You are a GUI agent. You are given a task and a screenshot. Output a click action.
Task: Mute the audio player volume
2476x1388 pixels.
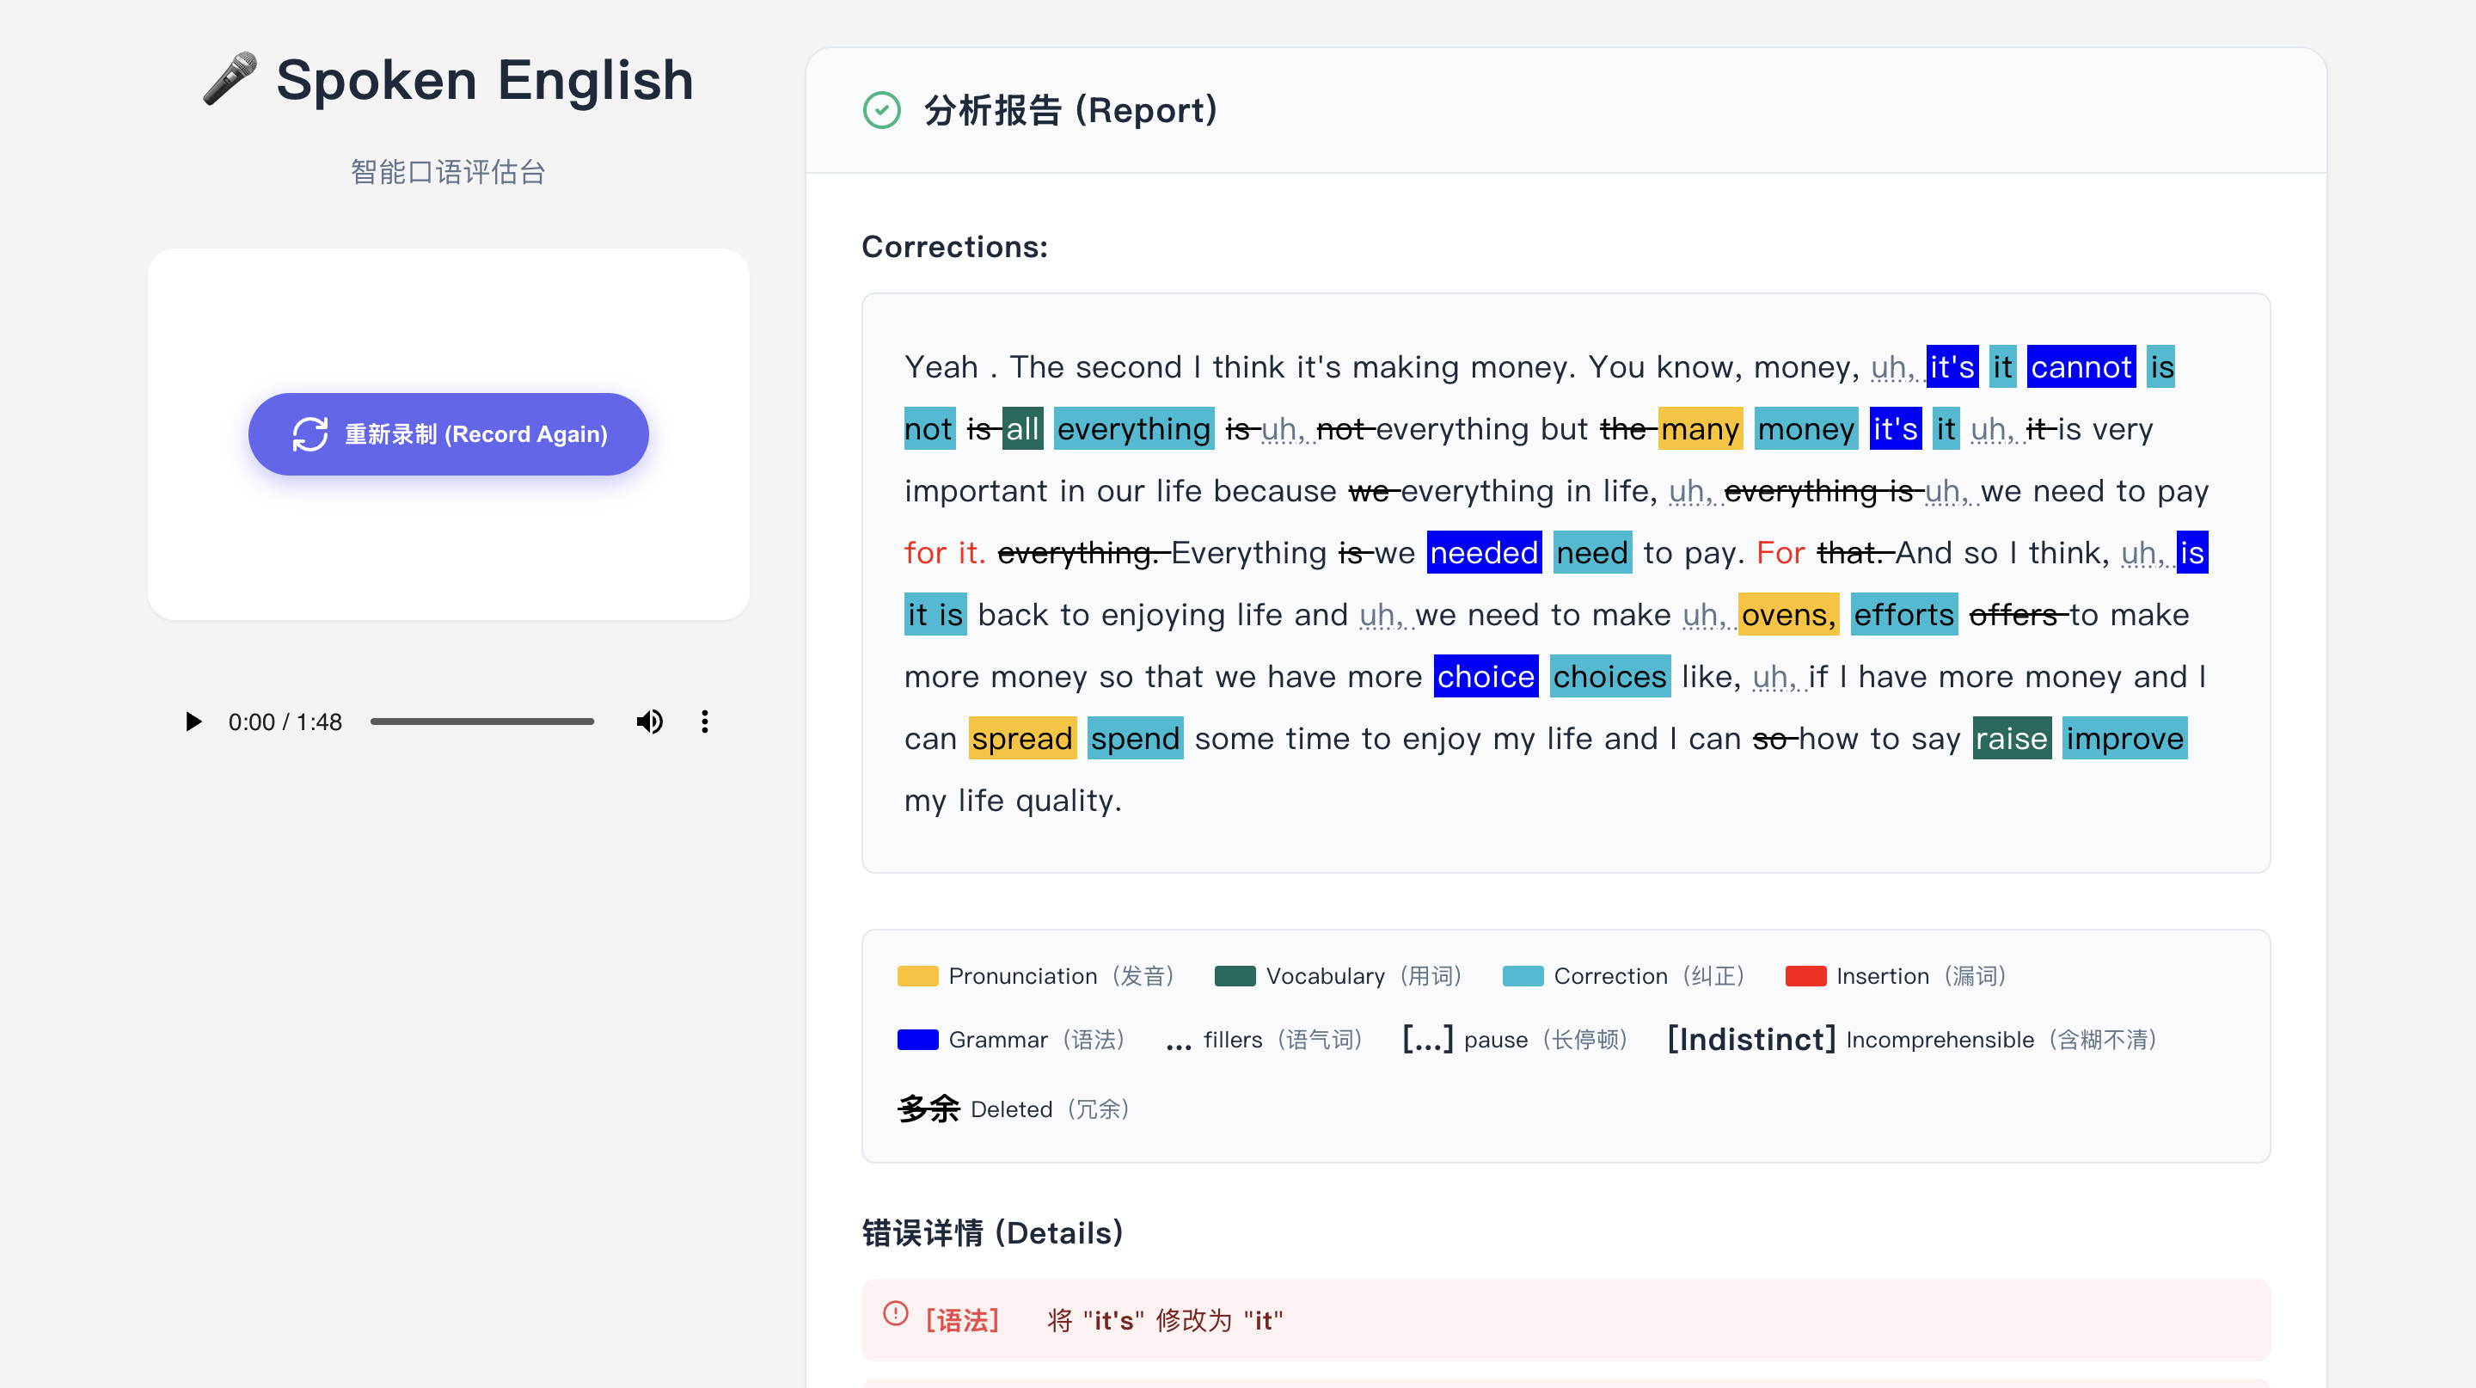(650, 721)
